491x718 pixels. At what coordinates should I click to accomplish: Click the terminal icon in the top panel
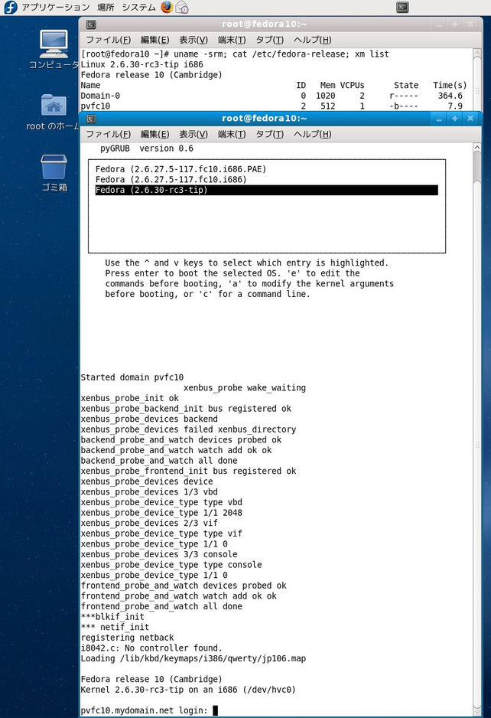pos(403,7)
